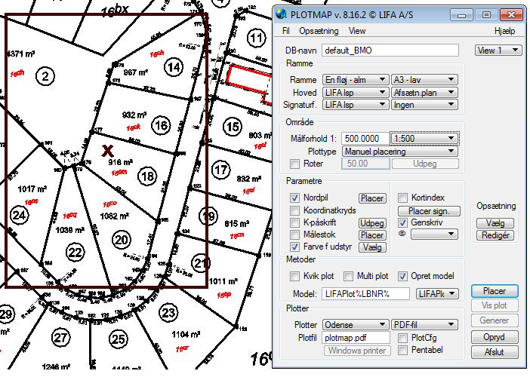Open the Hjælp menu
This screenshot has width=530, height=377.
(504, 31)
